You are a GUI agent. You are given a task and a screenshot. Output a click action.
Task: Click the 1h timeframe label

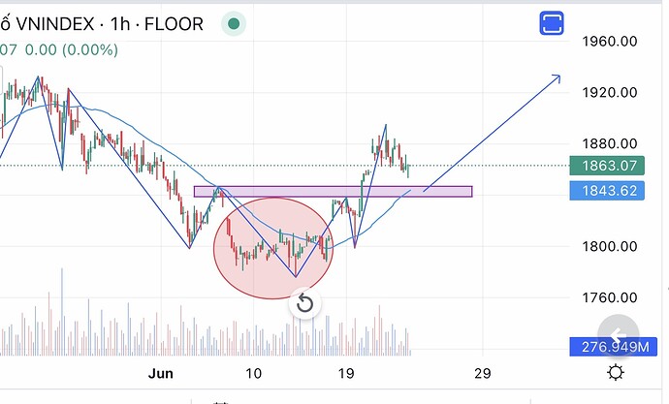(120, 24)
